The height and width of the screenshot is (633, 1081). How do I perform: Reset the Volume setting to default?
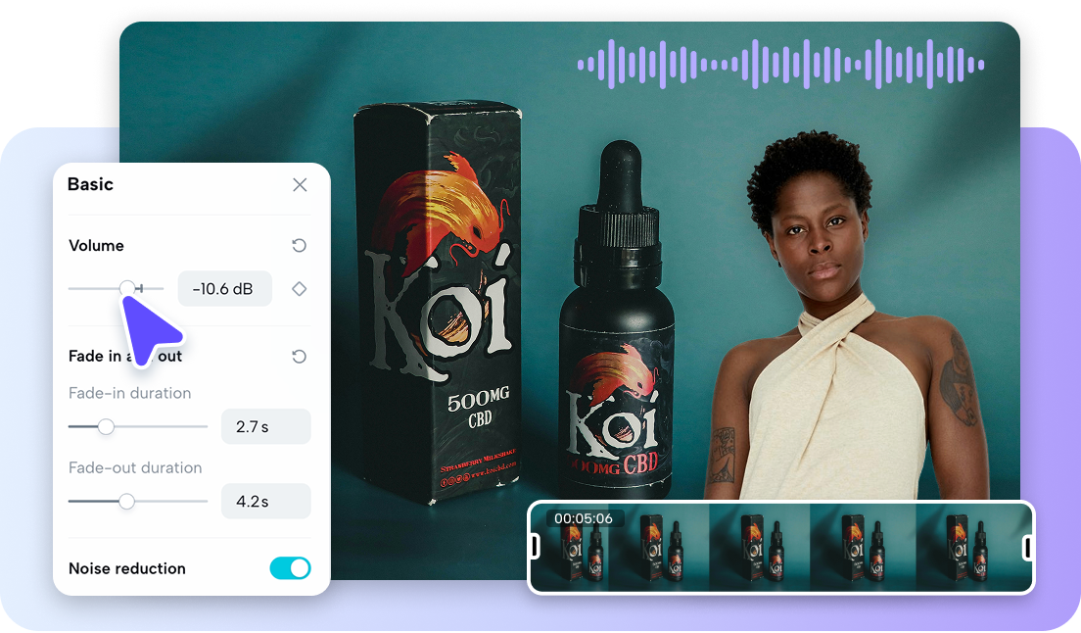299,245
